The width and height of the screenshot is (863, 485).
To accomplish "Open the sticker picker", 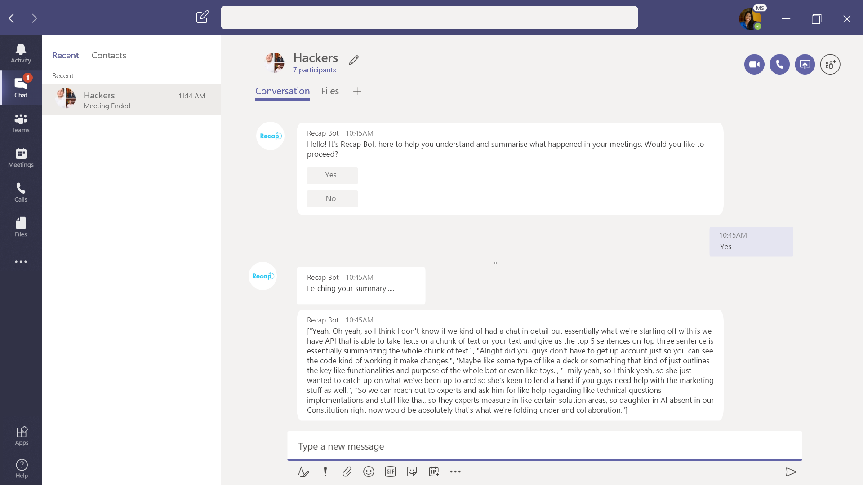I will pyautogui.click(x=412, y=472).
